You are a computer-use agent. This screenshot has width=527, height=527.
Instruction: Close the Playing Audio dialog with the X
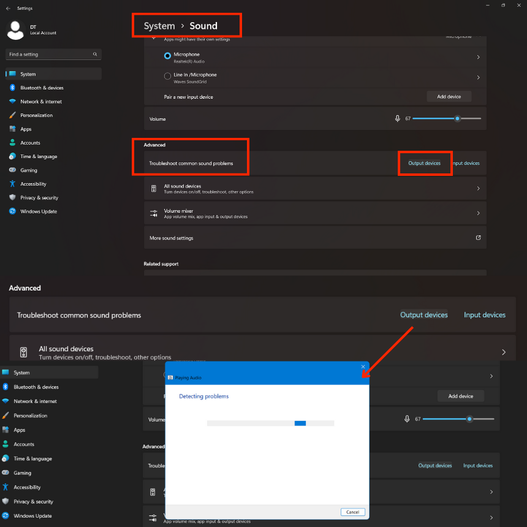pyautogui.click(x=363, y=366)
